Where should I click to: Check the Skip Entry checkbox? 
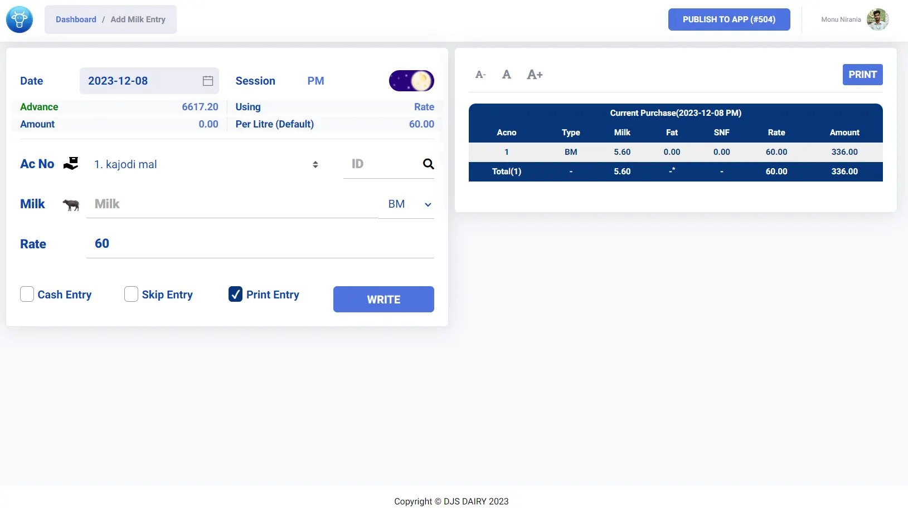[x=131, y=294]
